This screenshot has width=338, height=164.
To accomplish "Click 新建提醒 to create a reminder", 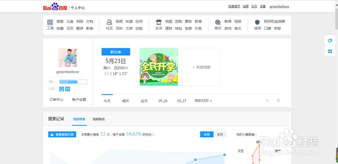I will (x=201, y=67).
